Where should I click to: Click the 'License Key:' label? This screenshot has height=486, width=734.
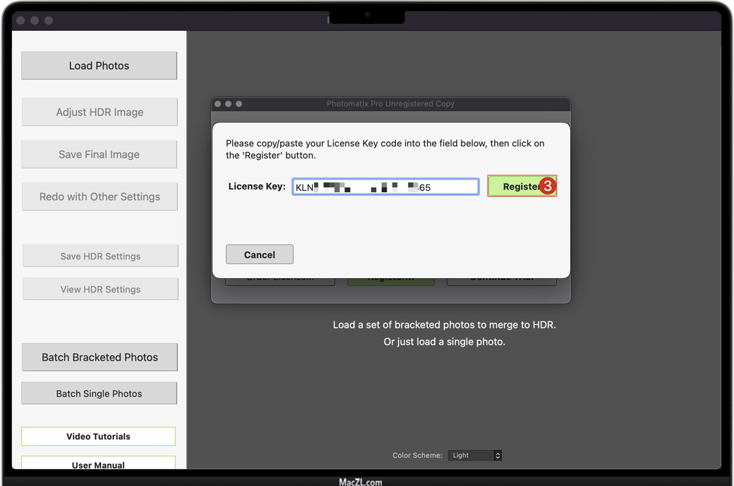pos(257,187)
